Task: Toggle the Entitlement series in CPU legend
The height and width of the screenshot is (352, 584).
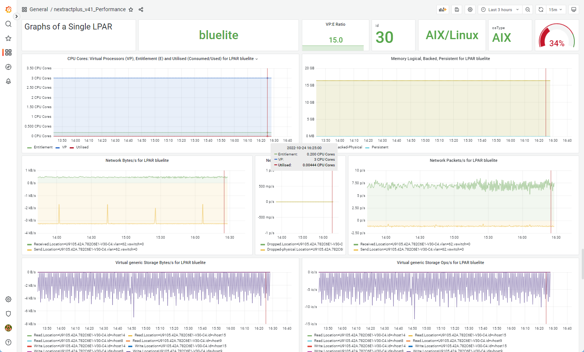Action: [x=43, y=147]
